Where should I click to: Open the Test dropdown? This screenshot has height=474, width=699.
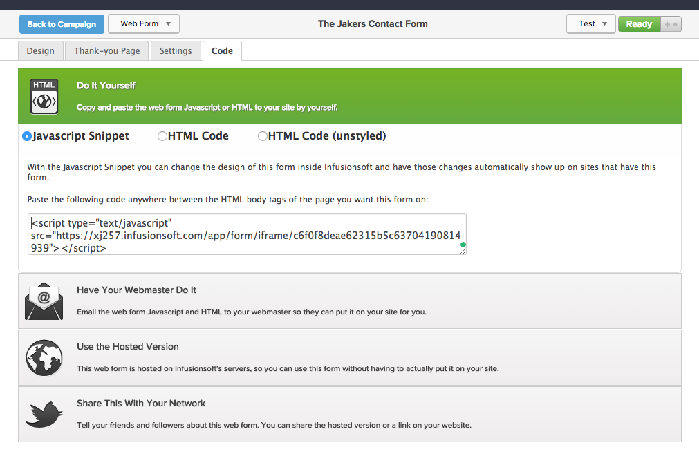[x=590, y=23]
